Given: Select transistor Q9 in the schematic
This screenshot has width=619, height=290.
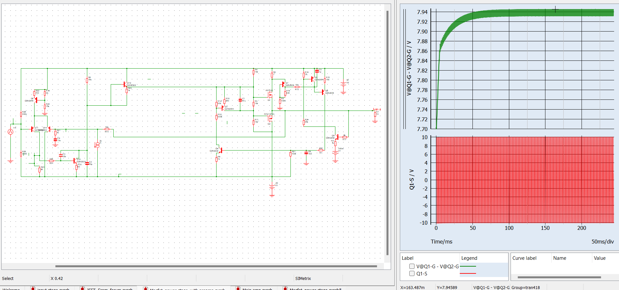Looking at the screenshot, I should pos(36,100).
